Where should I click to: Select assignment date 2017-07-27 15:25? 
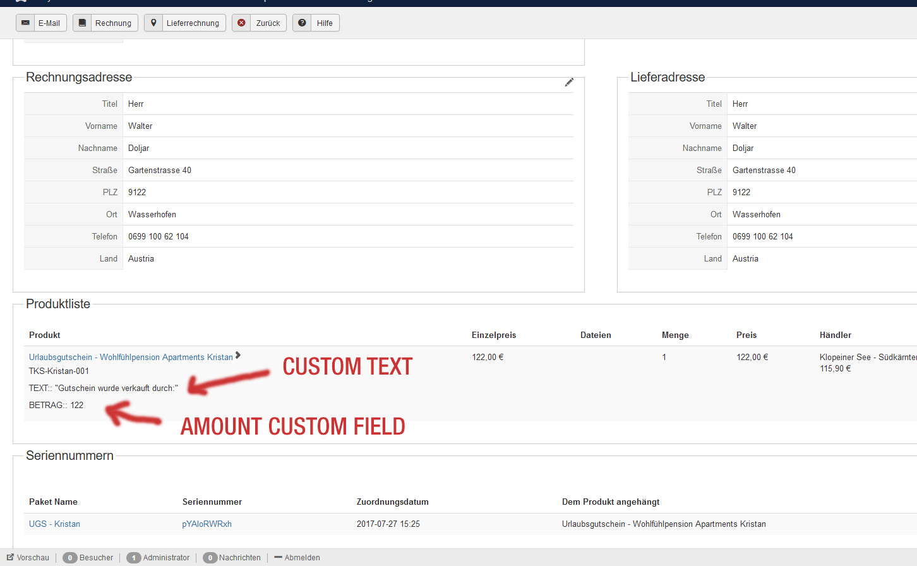(388, 524)
